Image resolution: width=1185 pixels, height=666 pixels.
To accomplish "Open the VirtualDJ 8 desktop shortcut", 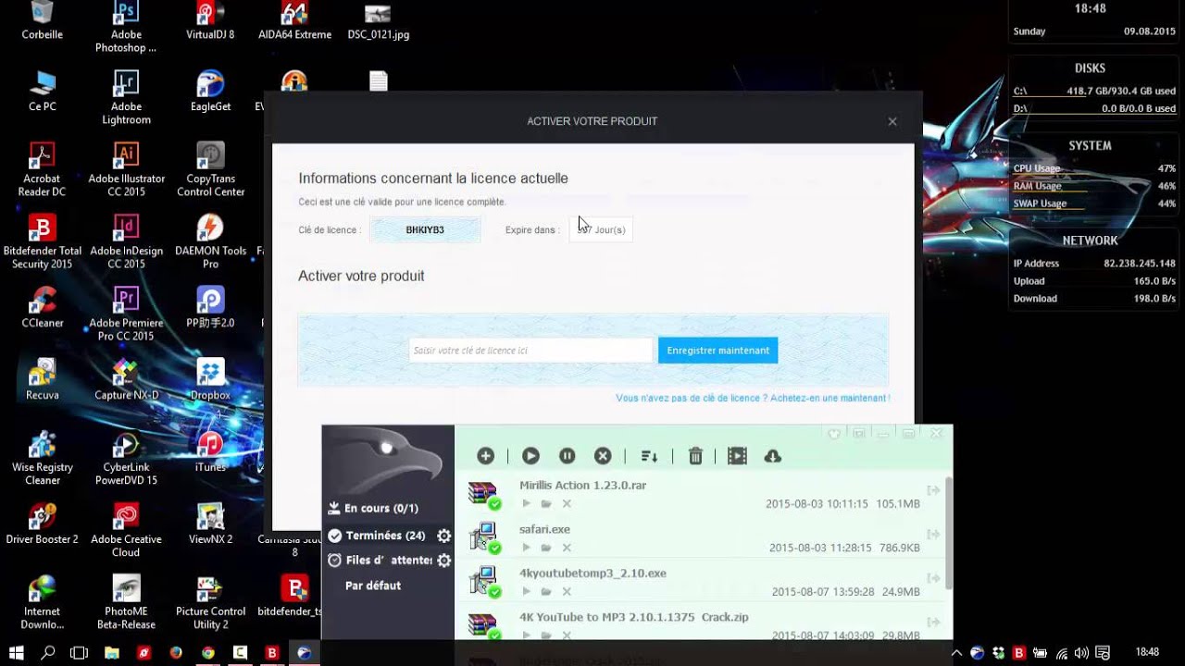I will click(x=210, y=22).
